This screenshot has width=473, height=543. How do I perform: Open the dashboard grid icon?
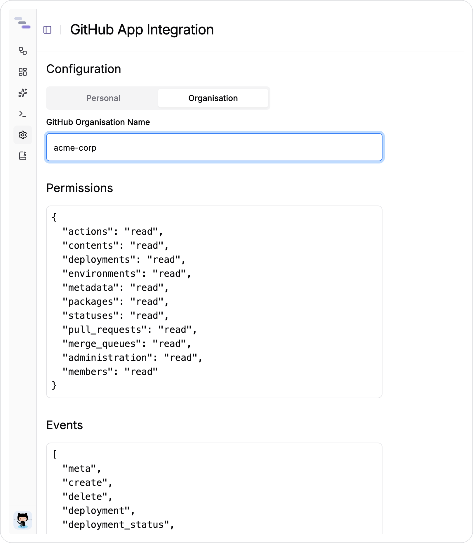[x=23, y=72]
